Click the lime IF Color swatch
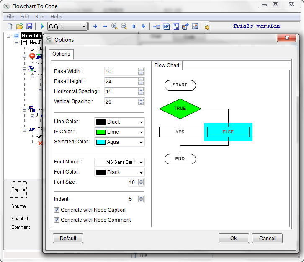Viewport: 304px width, 262px height. coord(101,132)
